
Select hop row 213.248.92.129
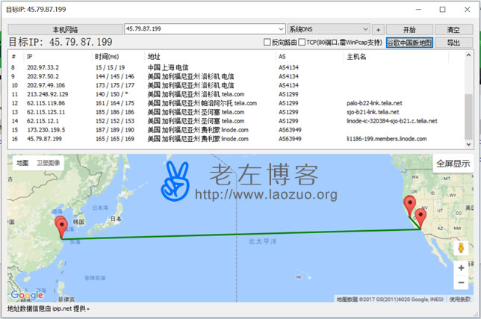click(235, 94)
